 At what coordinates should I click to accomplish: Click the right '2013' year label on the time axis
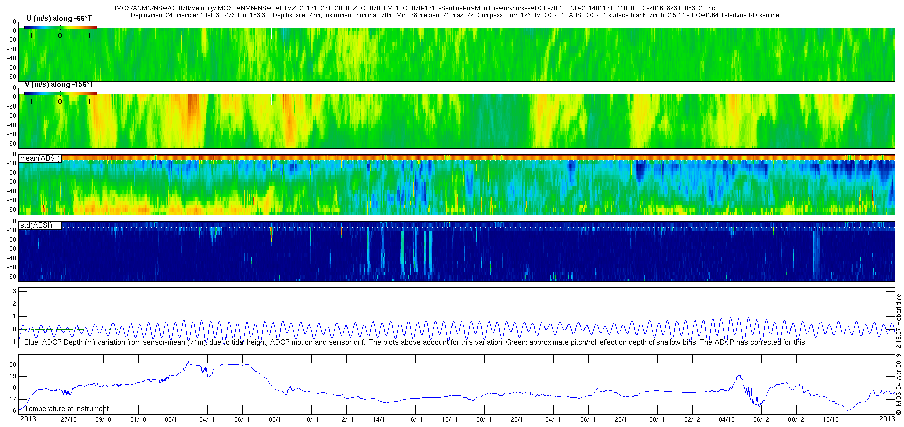pyautogui.click(x=887, y=419)
